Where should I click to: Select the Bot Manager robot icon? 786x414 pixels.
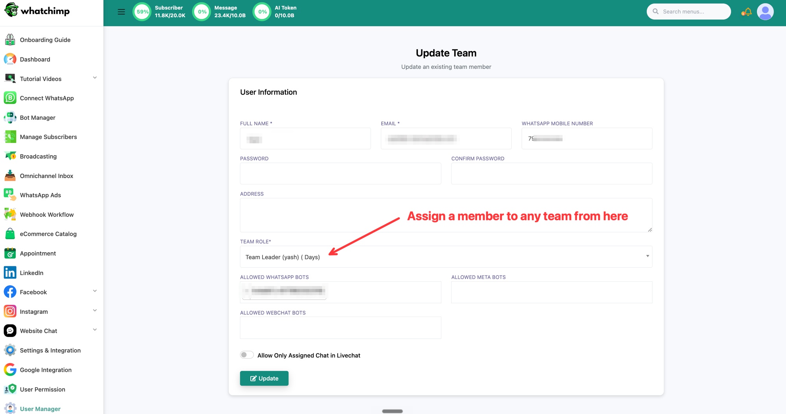(10, 117)
